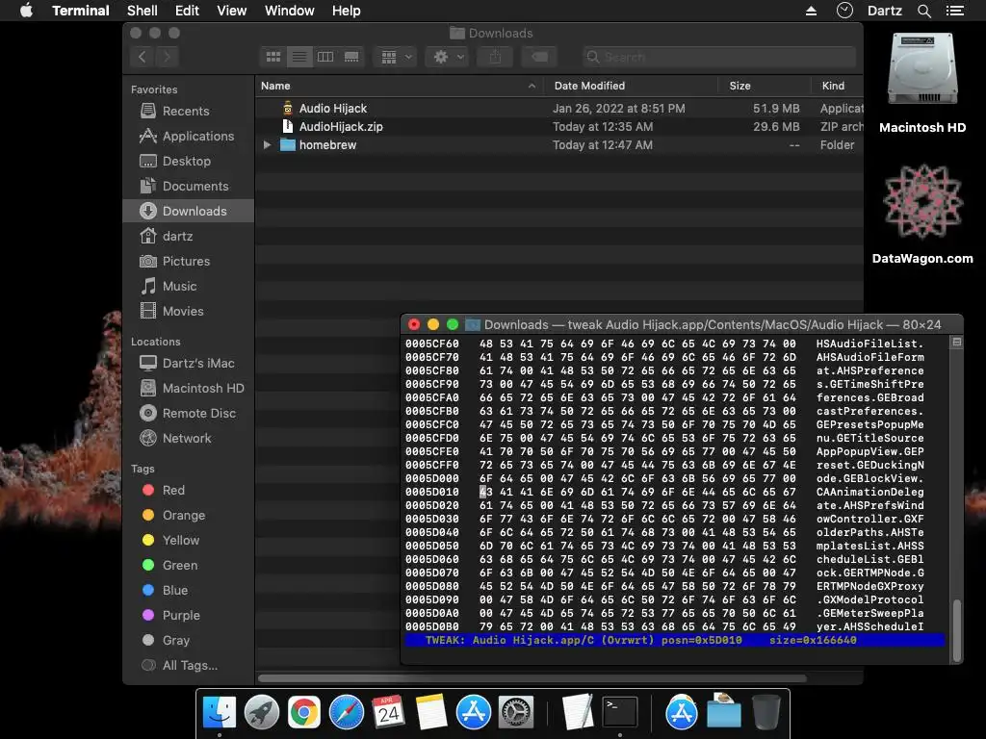986x739 pixels.
Task: Select the Macintosh HD desktop icon
Action: point(921,83)
